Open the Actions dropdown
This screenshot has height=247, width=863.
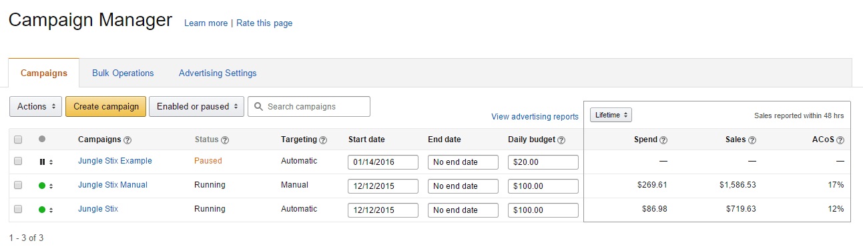(35, 106)
